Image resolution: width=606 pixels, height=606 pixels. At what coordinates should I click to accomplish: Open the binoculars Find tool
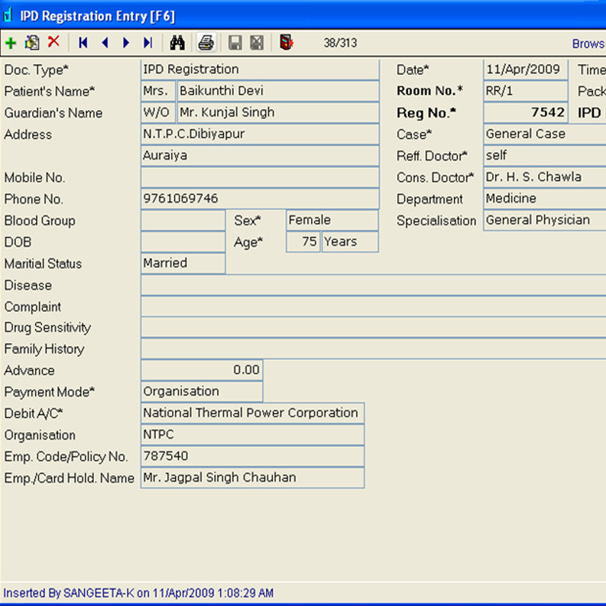pos(177,43)
